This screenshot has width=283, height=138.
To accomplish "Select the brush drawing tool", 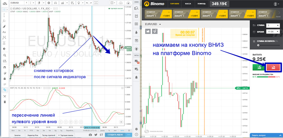I will (4, 26).
